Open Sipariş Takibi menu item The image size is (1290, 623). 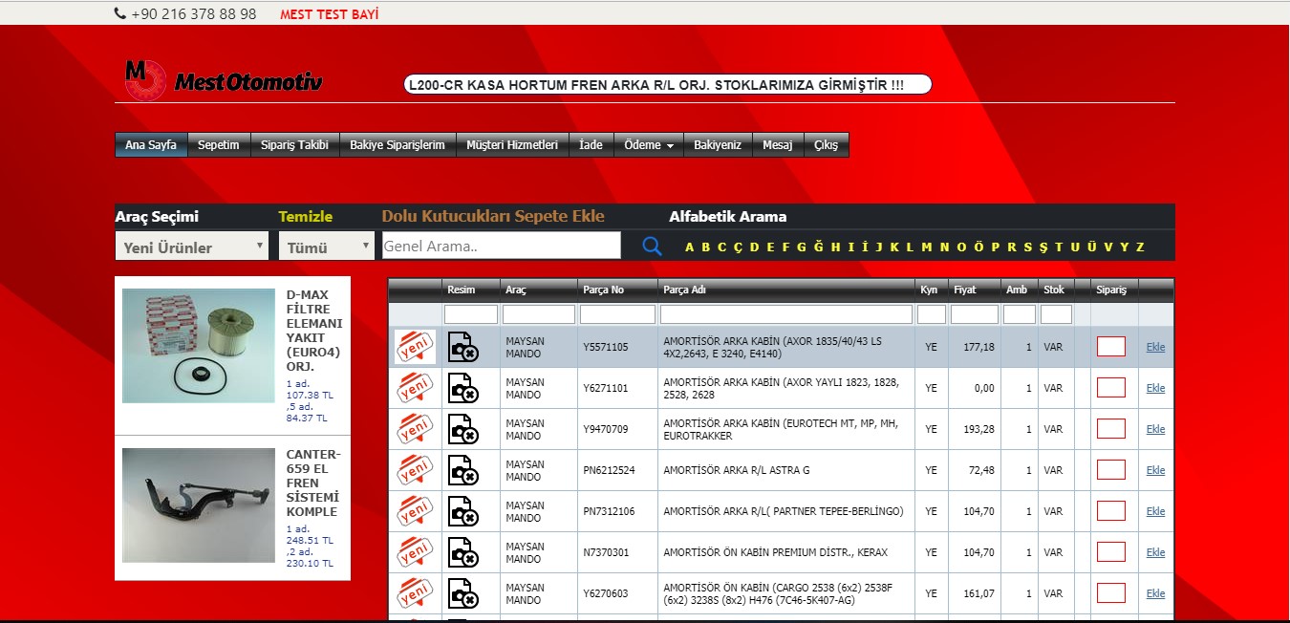294,145
